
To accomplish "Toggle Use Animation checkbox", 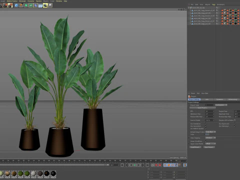I will pos(205,124).
